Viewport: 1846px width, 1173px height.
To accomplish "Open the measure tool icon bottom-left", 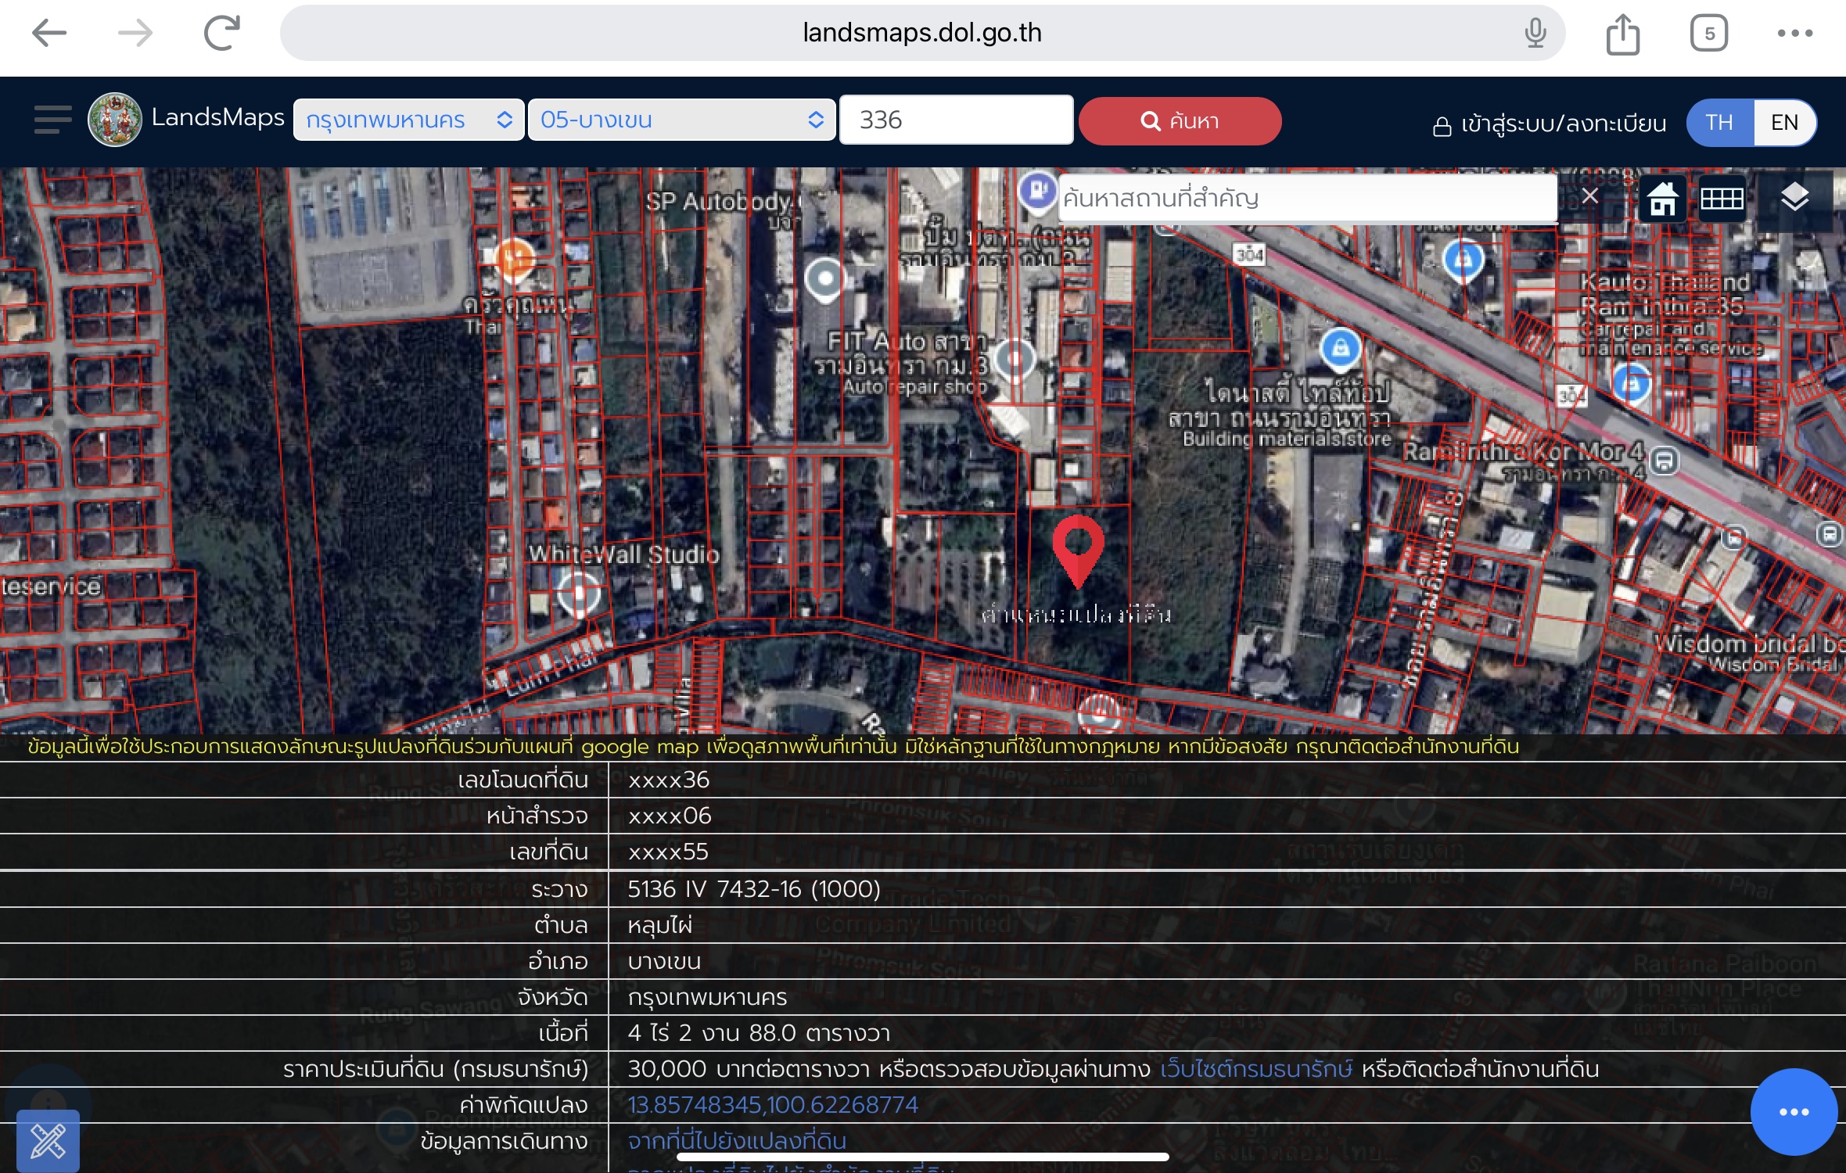I will pyautogui.click(x=48, y=1141).
